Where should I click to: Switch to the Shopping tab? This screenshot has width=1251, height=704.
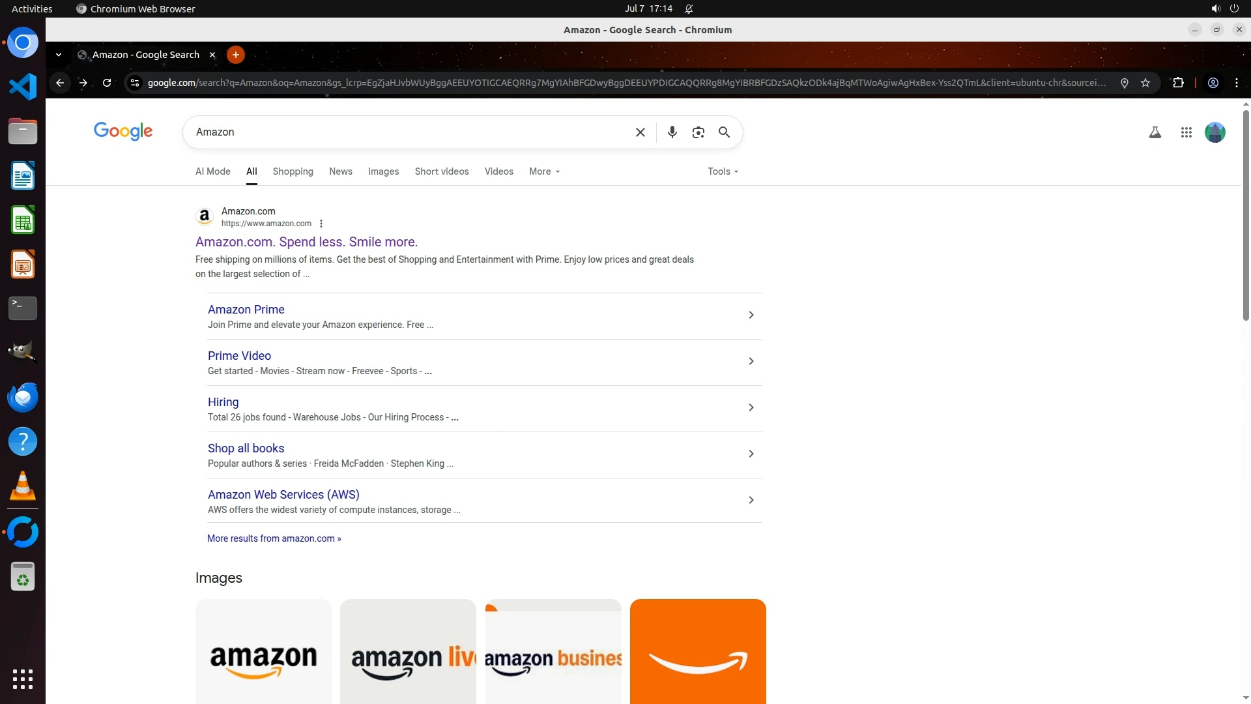[293, 171]
